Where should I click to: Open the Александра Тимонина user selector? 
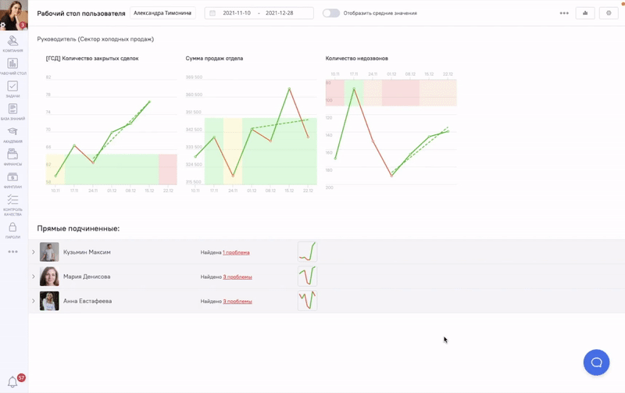pyautogui.click(x=162, y=13)
